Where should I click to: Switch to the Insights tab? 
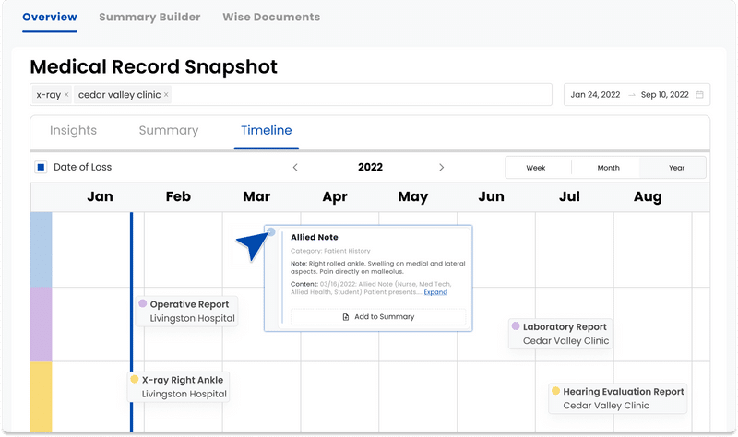(73, 131)
